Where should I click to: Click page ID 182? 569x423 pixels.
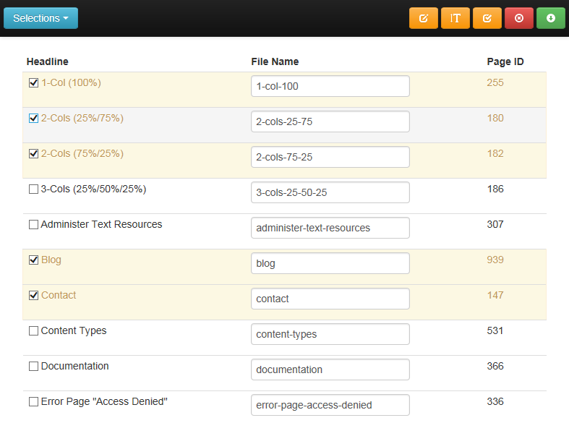click(495, 153)
